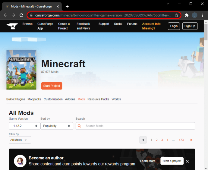Switch to Bukkit Plugins tab
The height and width of the screenshot is (170, 208).
coord(16,99)
